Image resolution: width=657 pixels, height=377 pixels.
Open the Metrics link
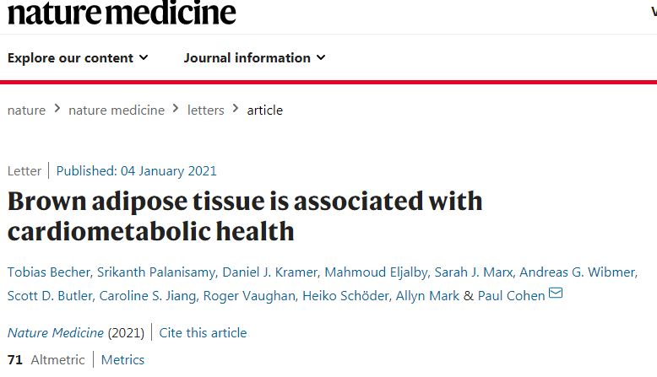point(122,360)
